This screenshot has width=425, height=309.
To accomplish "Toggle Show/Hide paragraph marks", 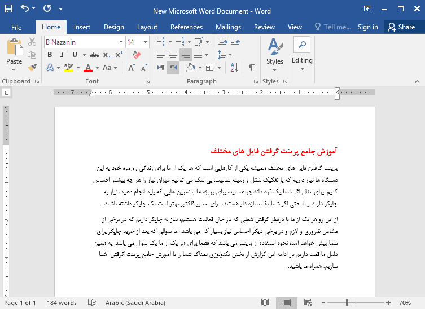I will (x=252, y=68).
